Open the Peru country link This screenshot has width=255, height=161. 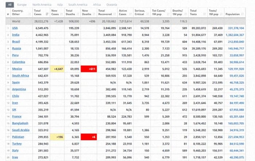pos(15,55)
